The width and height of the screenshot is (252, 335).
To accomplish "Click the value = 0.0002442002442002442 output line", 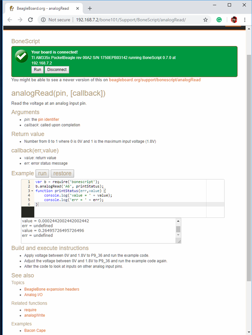I will (55, 221).
